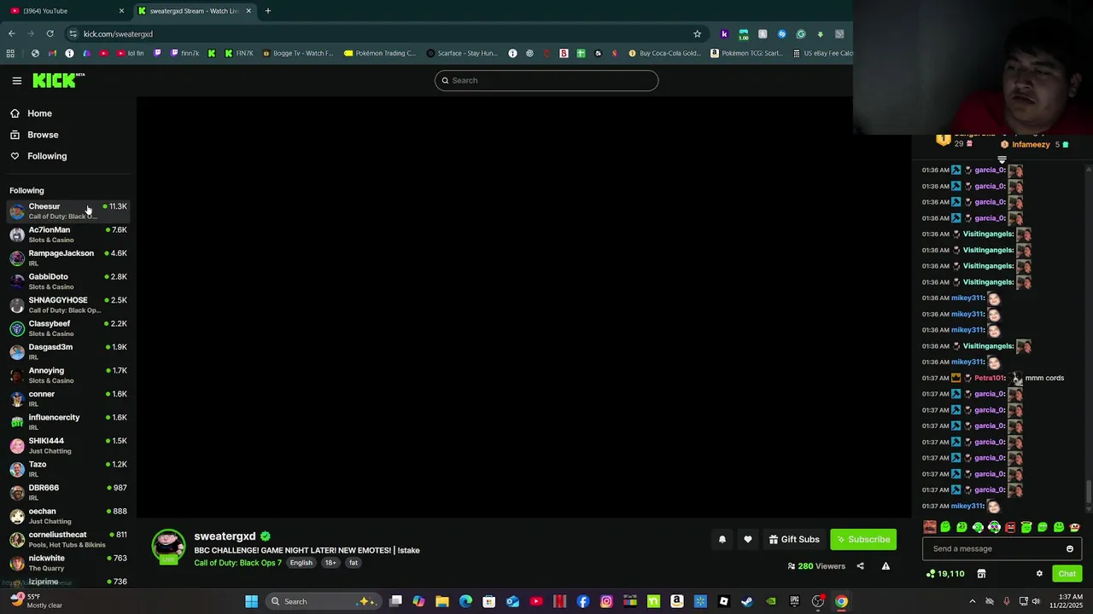Open Ac7ionMan channel
Screen dimensions: 1093x614
tap(68, 235)
